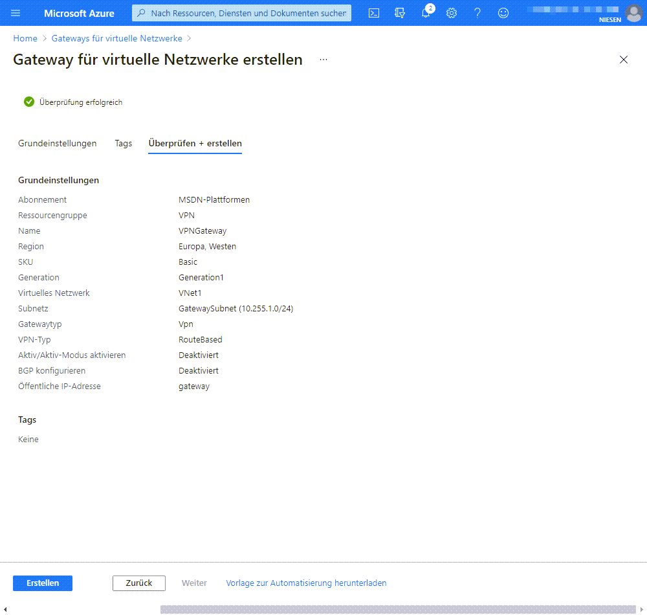Select the Europa, Westen region value
This screenshot has height=615, width=647.
[x=208, y=247]
